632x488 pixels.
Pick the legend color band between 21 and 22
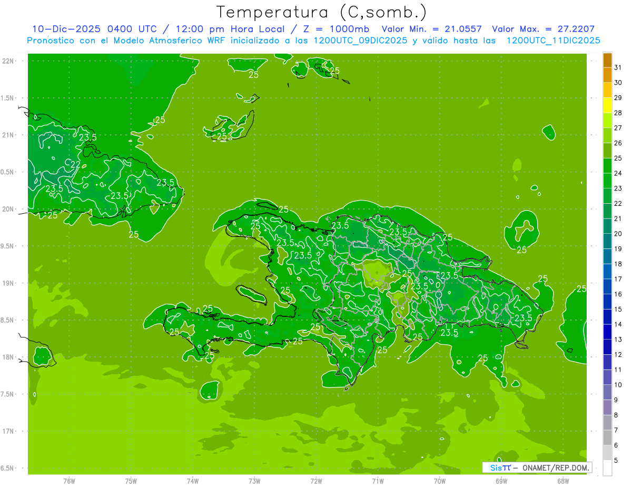(607, 211)
